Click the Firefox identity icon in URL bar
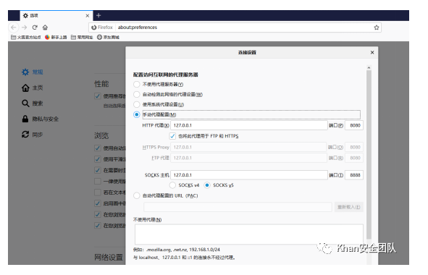428x275 pixels. 94,27
